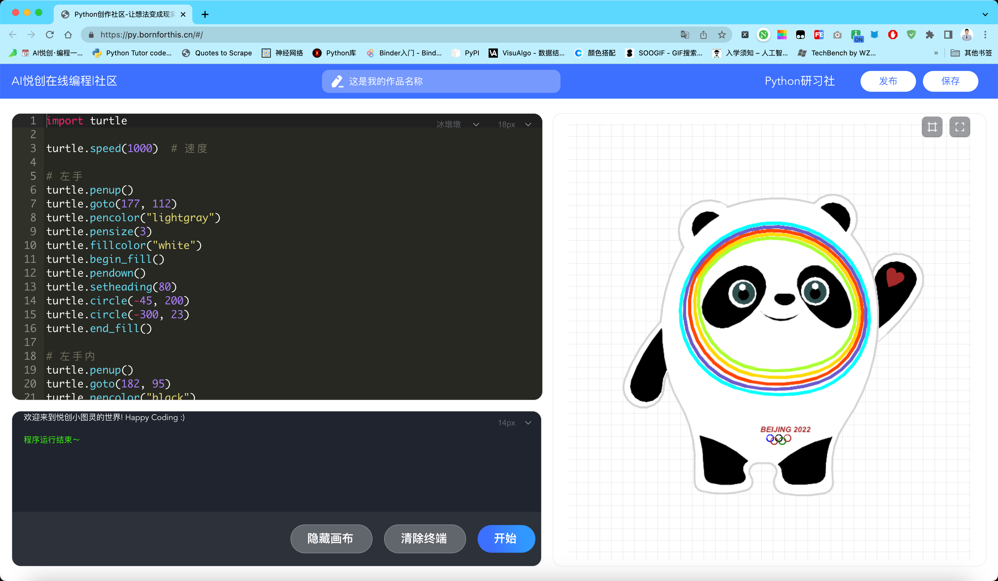
Task: Open the 冰墩墩 template dropdown
Action: click(458, 125)
